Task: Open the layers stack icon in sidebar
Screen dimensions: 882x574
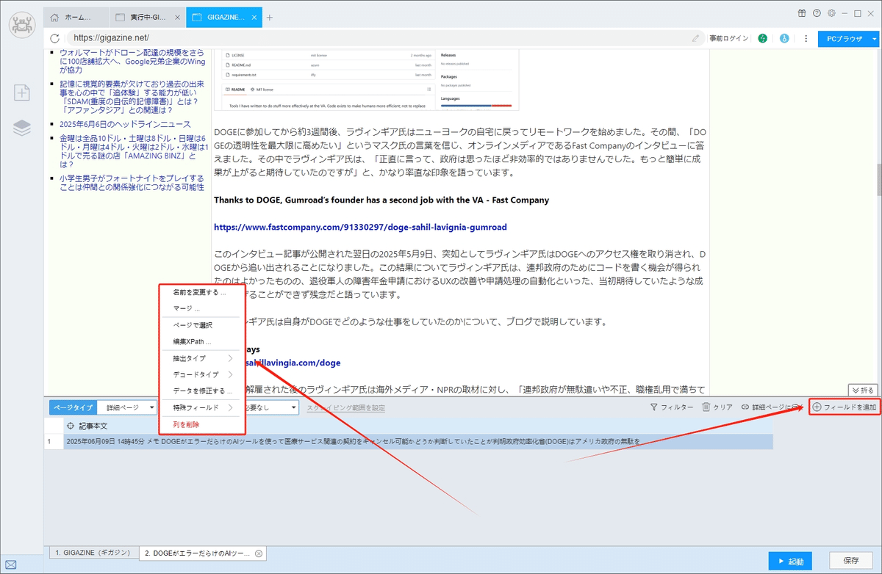Action: (x=22, y=128)
